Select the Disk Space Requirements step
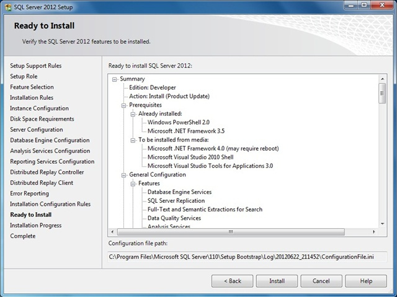This screenshot has width=397, height=297. (42, 119)
